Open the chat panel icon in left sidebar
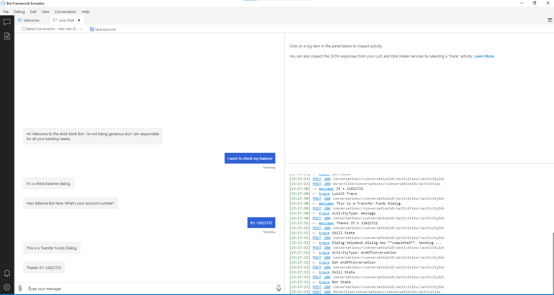 pos(7,22)
